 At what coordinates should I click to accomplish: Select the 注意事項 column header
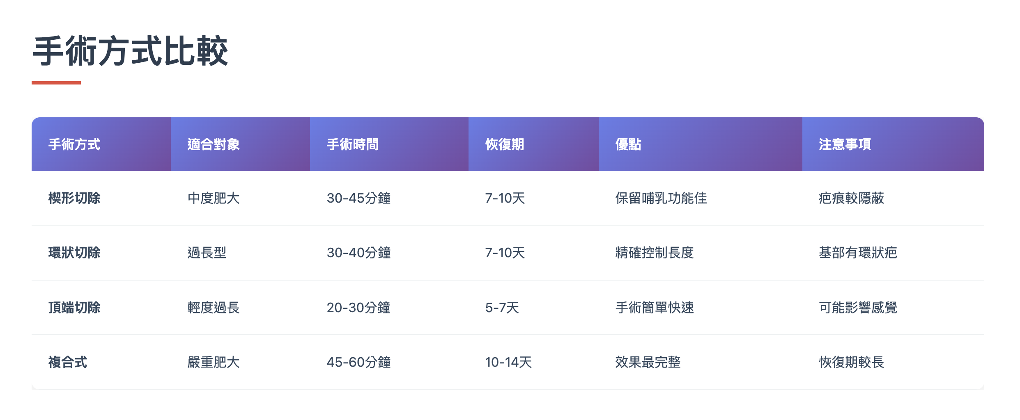point(845,144)
